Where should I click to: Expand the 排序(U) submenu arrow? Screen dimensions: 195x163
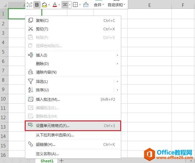coord(117,90)
